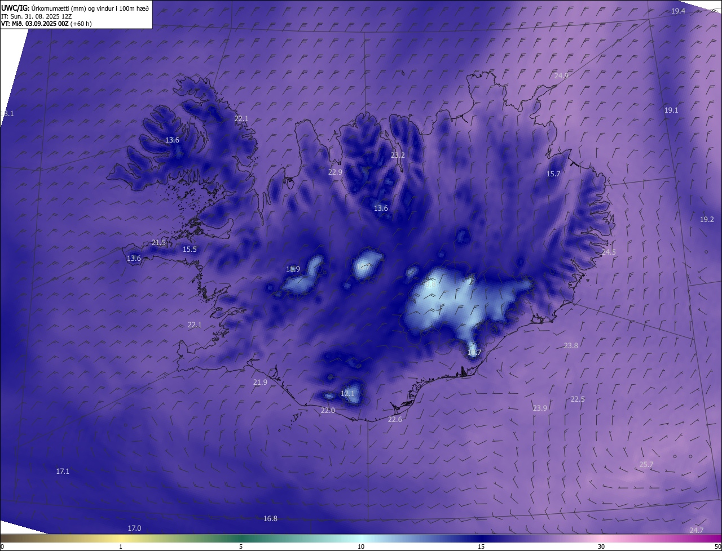Select the 12.1 label on the southern glacier
Viewport: 722px width, 551px height.
(x=347, y=393)
